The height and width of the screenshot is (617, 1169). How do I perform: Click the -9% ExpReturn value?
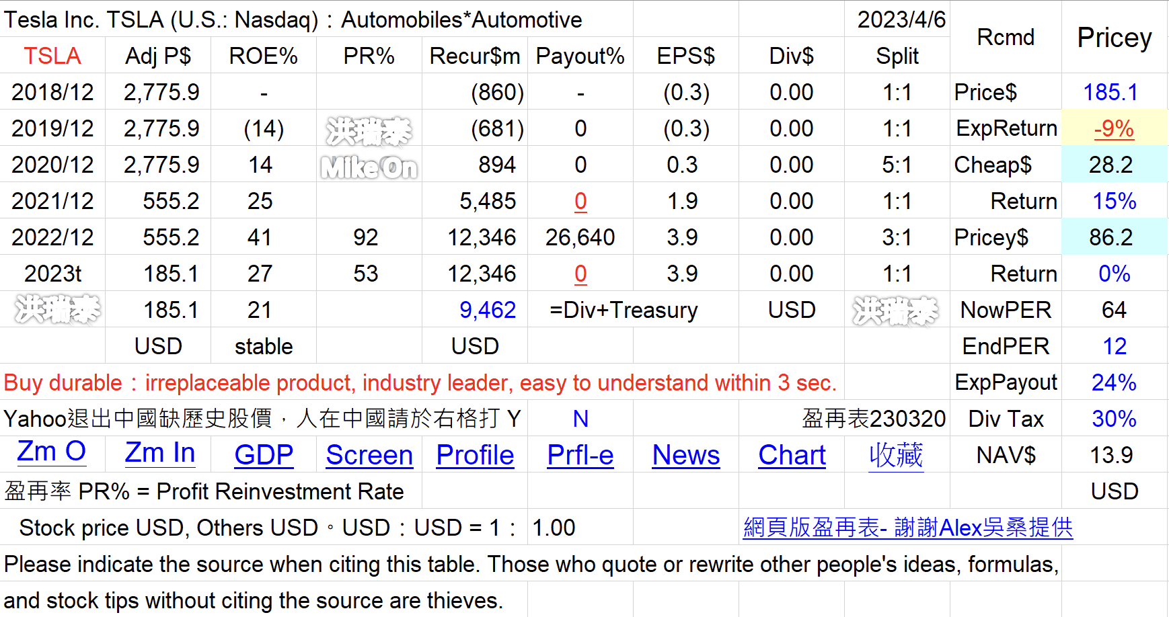(1115, 128)
